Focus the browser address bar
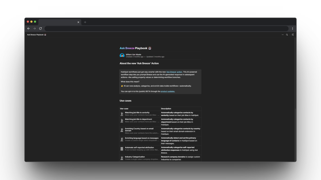 tap(166, 29)
